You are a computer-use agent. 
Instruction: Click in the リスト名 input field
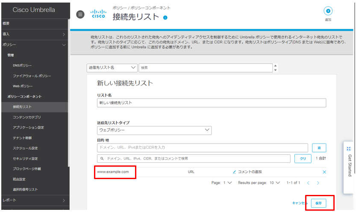click(x=212, y=103)
